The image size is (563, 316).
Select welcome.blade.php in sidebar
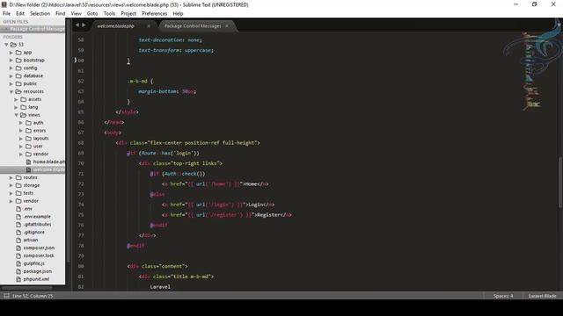pos(49,169)
